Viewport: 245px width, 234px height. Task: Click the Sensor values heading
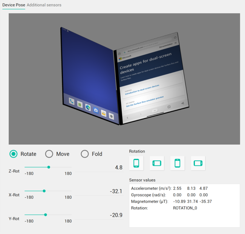click(142, 180)
